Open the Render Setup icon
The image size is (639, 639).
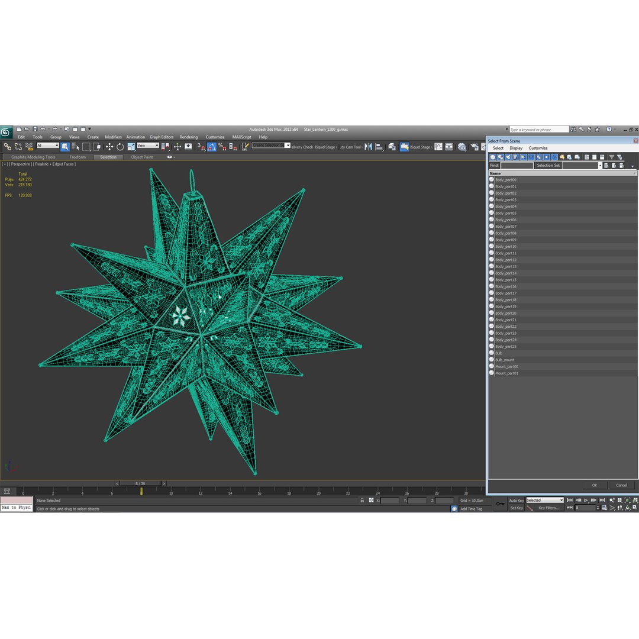point(475,147)
